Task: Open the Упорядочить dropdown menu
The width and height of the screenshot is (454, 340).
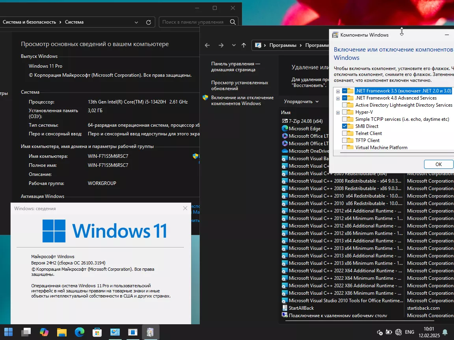Action: pos(301,102)
